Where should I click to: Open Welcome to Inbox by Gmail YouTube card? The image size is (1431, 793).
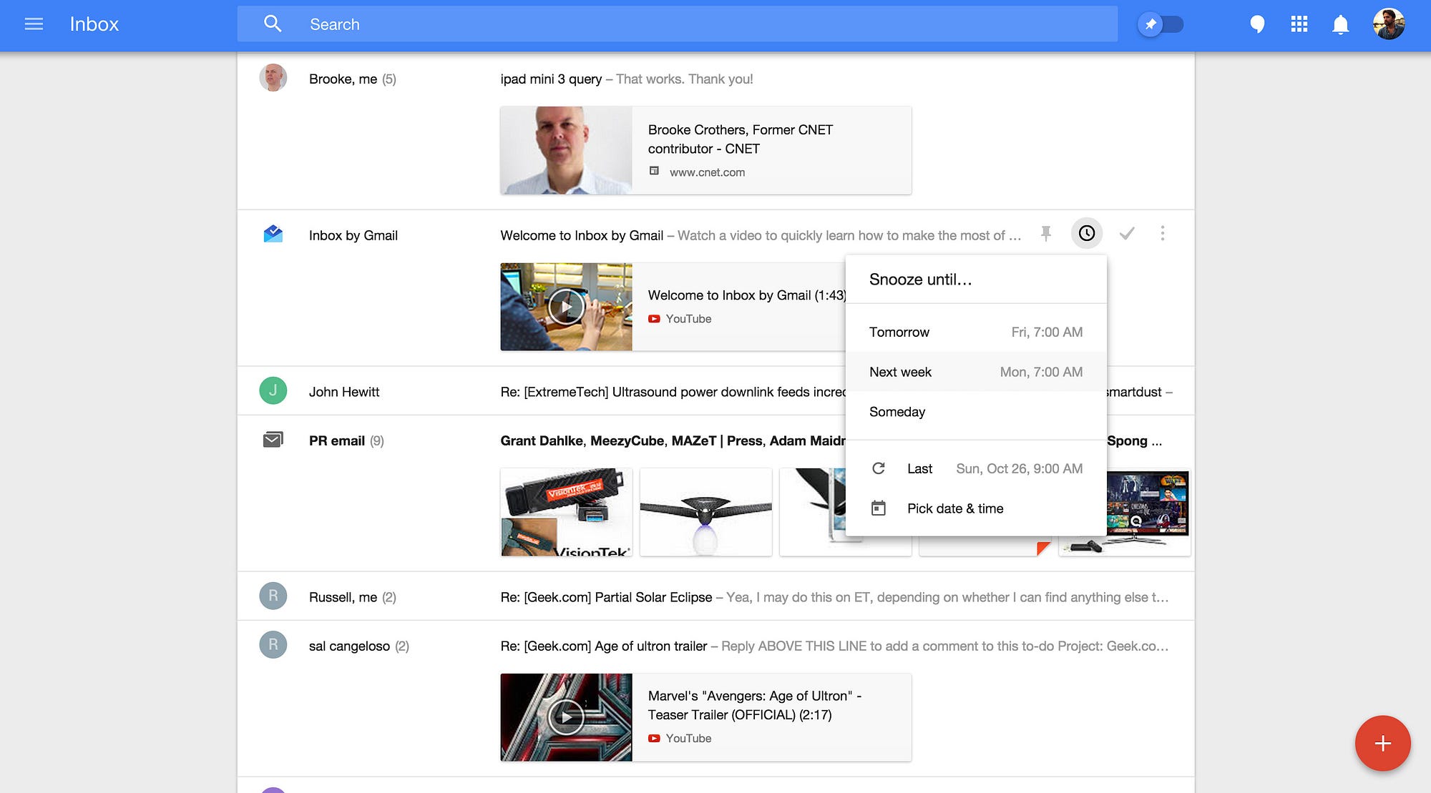coord(673,307)
